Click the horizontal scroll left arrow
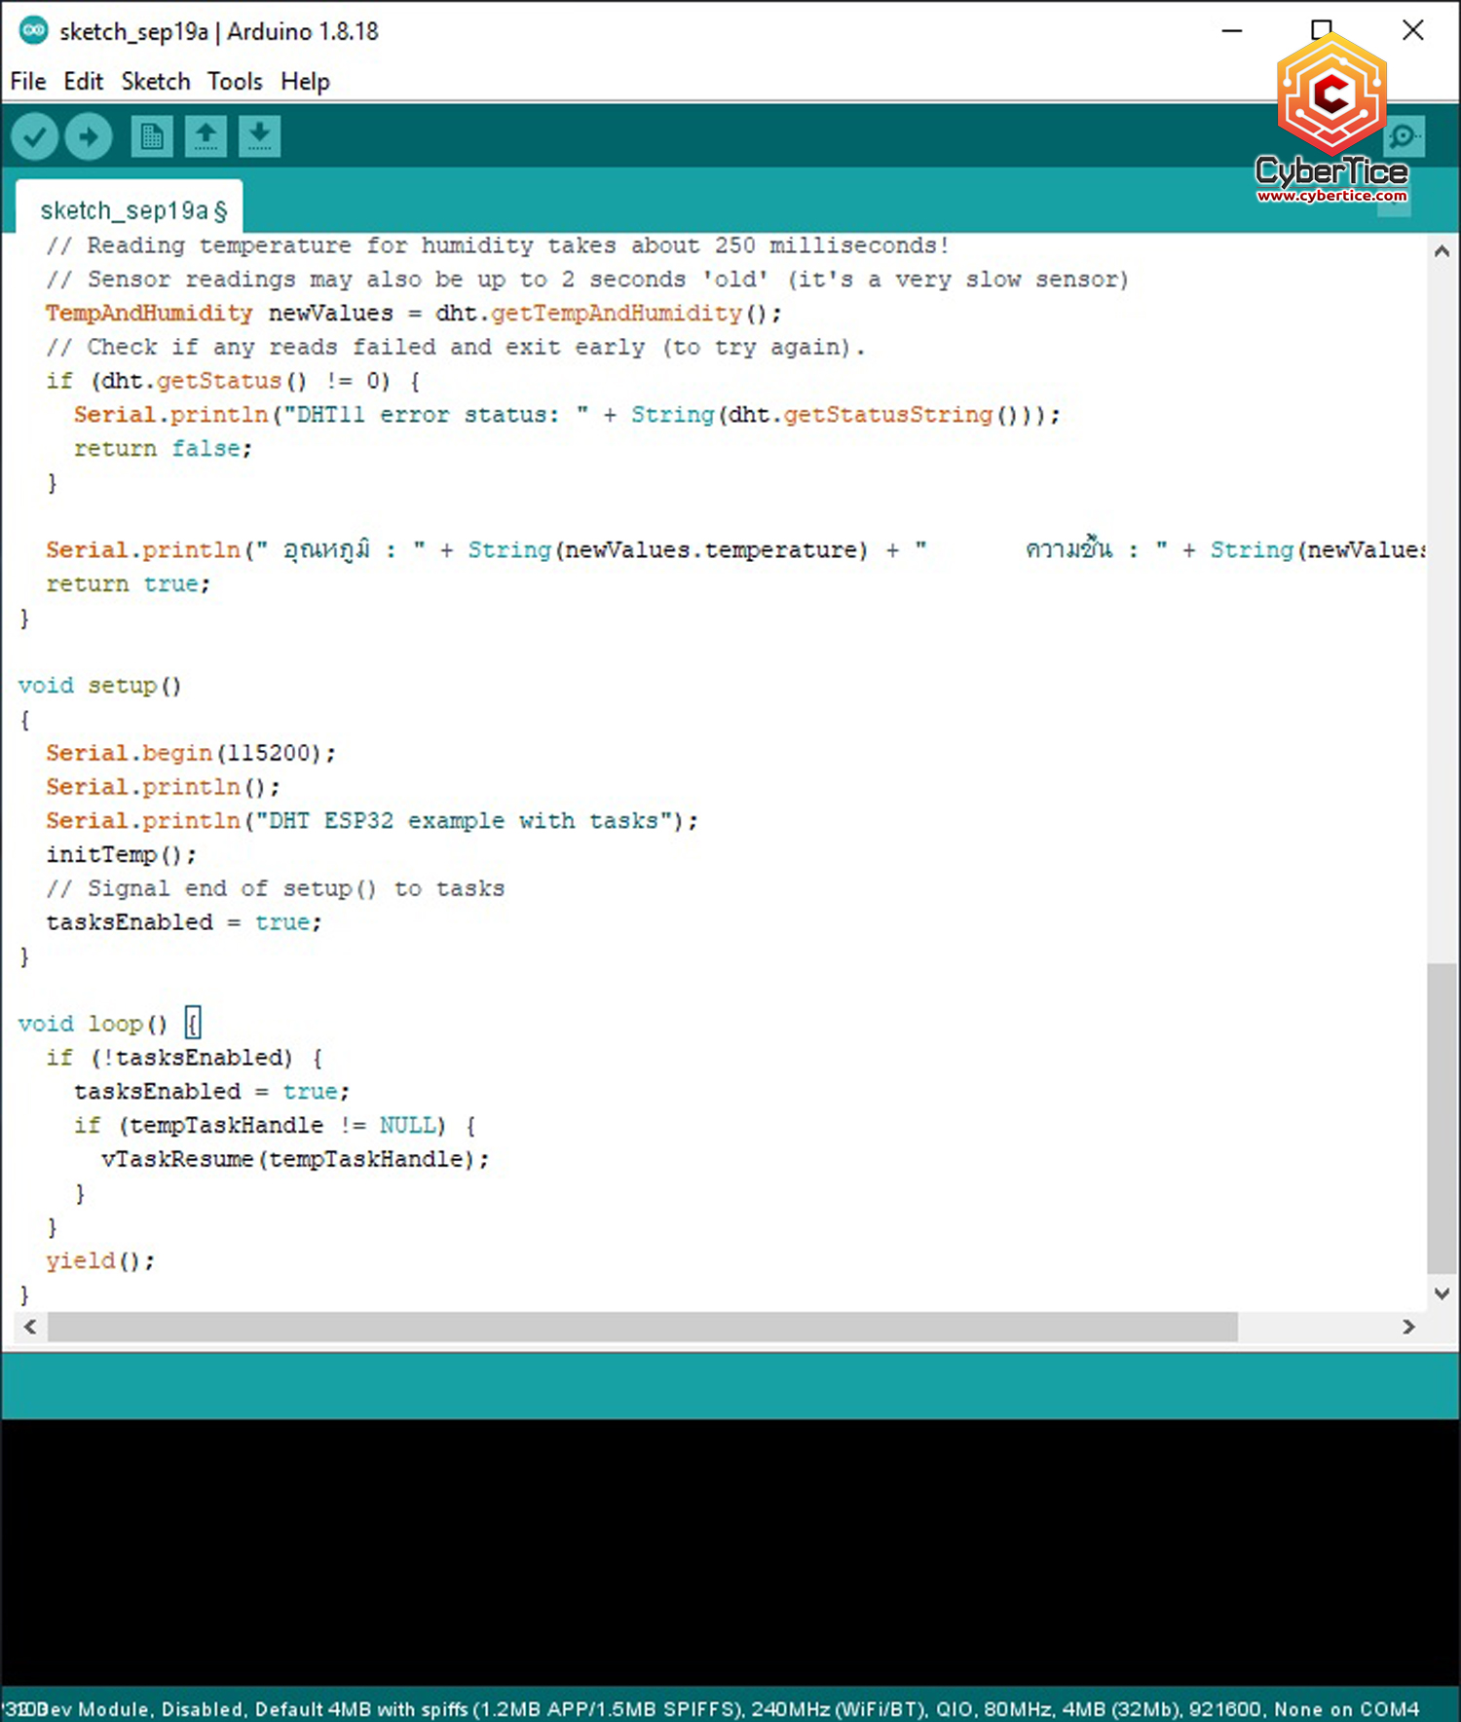 point(30,1327)
